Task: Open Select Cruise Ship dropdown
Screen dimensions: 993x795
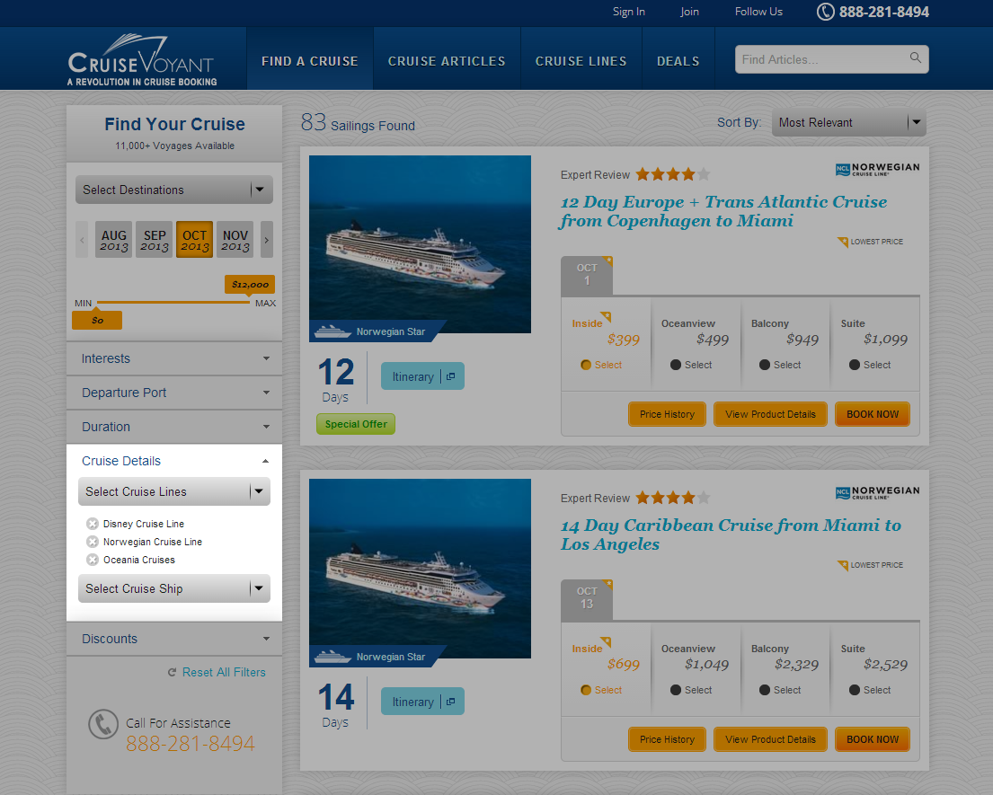Action: (174, 588)
